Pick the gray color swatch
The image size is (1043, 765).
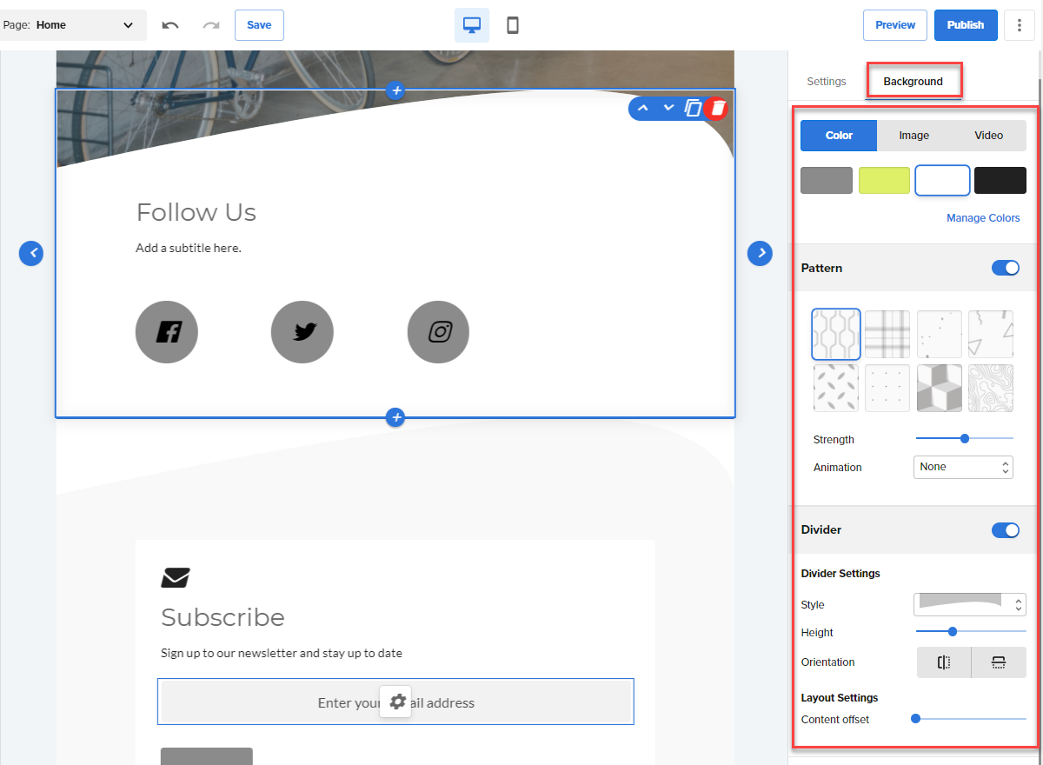pos(827,180)
